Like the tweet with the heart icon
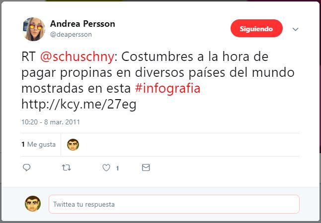321x223 pixels. coord(106,167)
